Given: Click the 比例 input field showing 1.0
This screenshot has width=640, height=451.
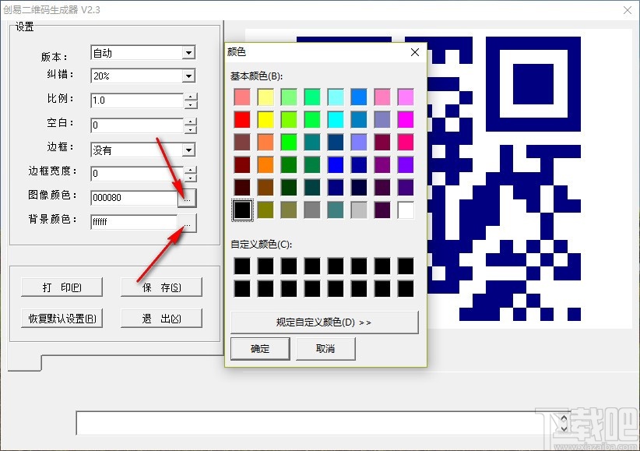Looking at the screenshot, I should tap(137, 100).
